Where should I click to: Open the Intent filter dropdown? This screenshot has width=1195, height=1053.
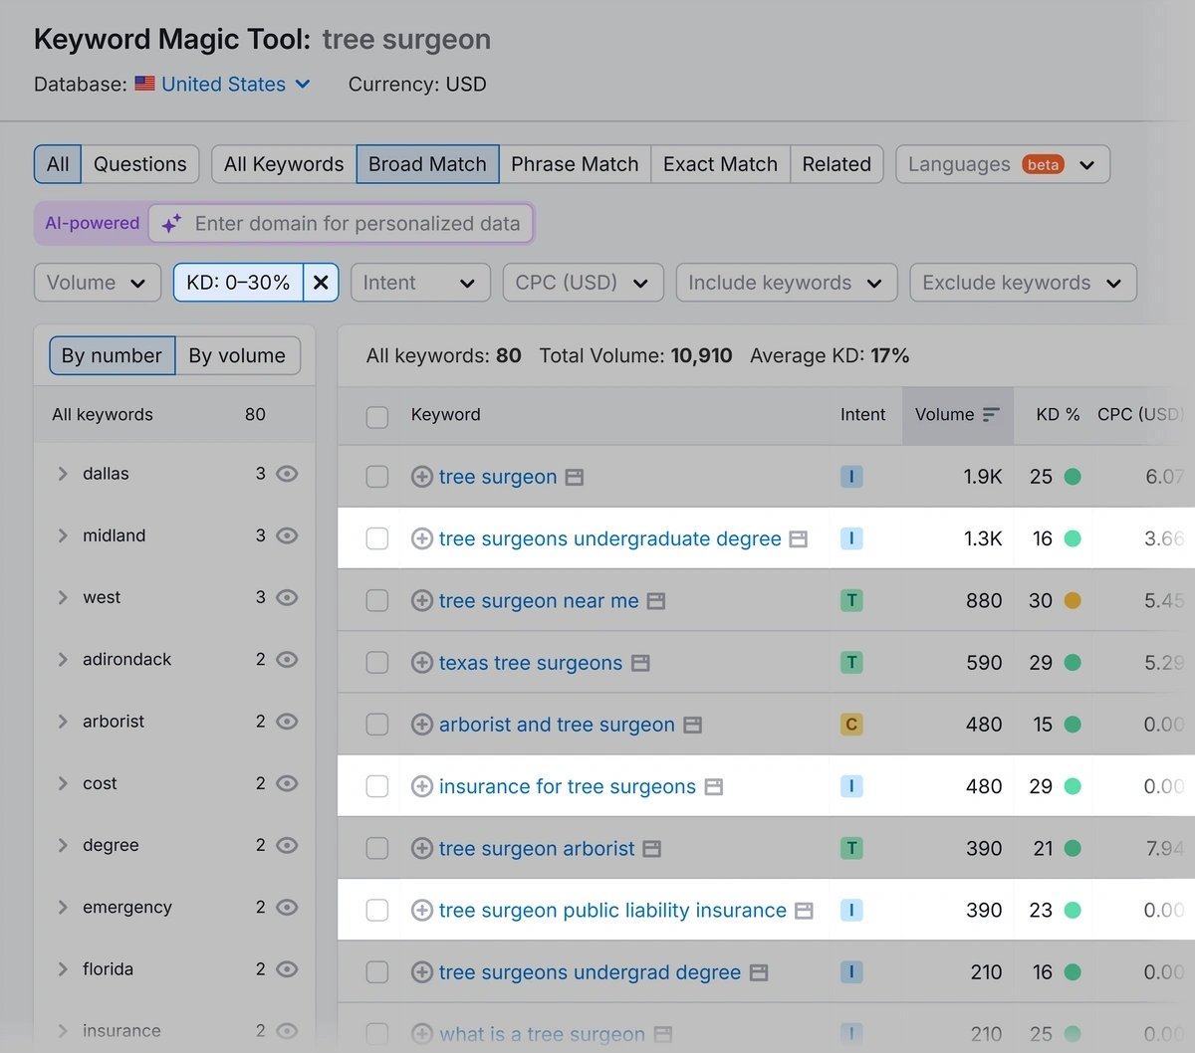(420, 283)
